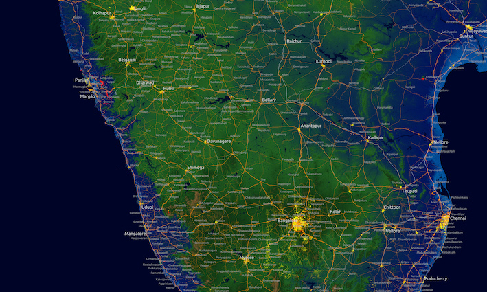Click the Davanagere city label

click(220, 141)
